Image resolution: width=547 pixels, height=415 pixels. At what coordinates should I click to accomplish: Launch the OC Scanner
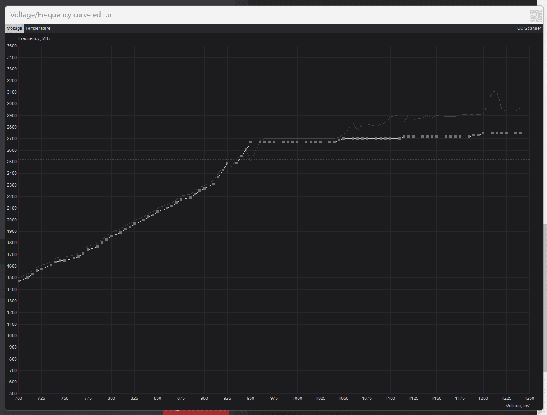point(529,28)
